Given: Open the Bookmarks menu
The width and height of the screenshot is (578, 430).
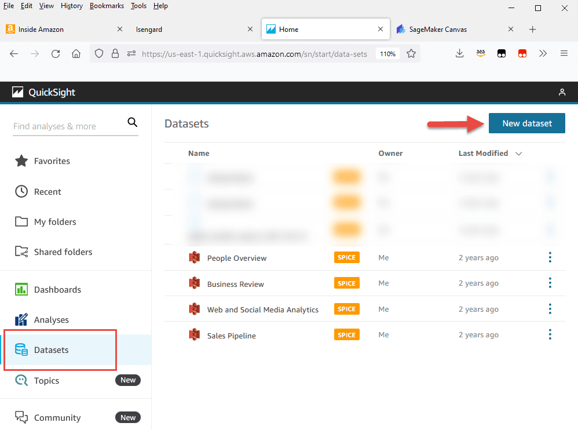Looking at the screenshot, I should 107,6.
